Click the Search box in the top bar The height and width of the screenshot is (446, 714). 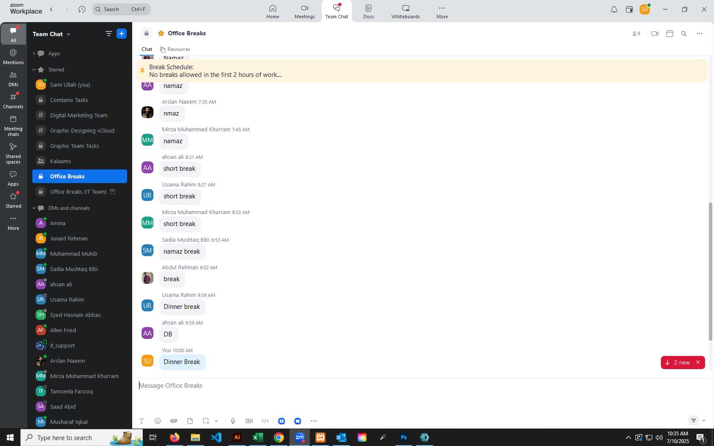(x=121, y=9)
